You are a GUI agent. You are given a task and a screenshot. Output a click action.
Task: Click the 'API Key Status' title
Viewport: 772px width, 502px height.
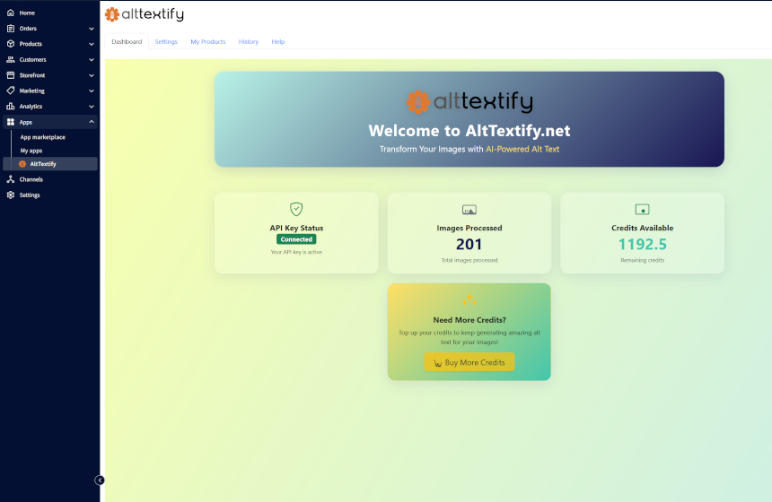[296, 228]
